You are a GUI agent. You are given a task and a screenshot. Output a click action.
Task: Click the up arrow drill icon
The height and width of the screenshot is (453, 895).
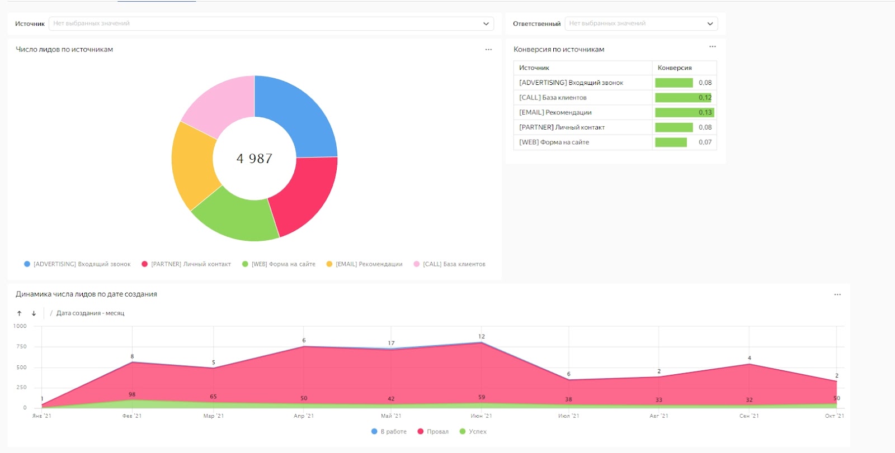[19, 313]
